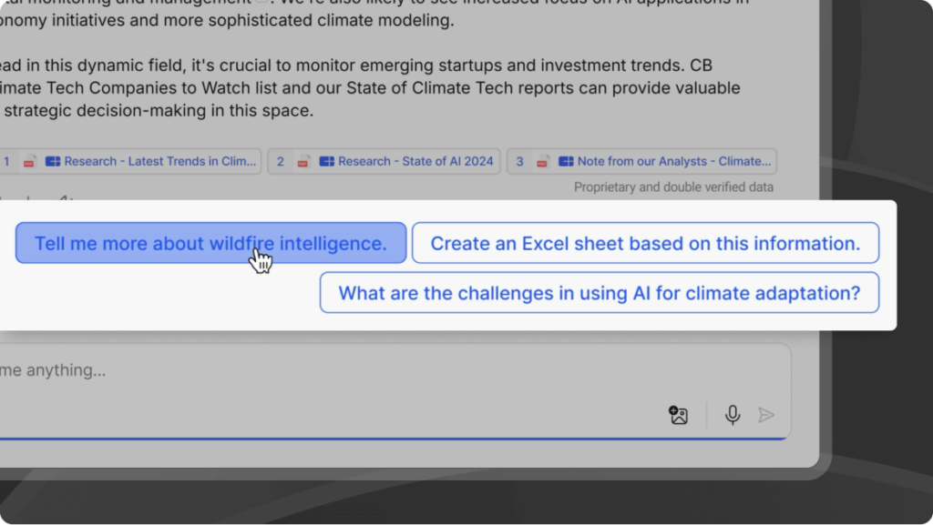
Task: Click the CB Insights logo on source 1
Action: tap(53, 161)
